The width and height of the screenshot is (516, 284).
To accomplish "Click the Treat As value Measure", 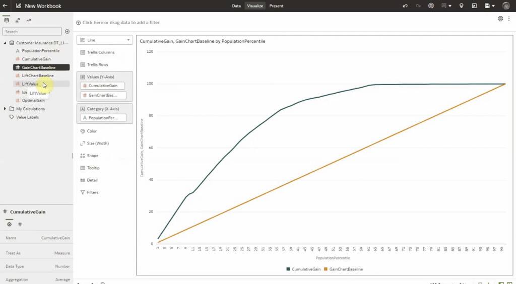I will [62, 253].
